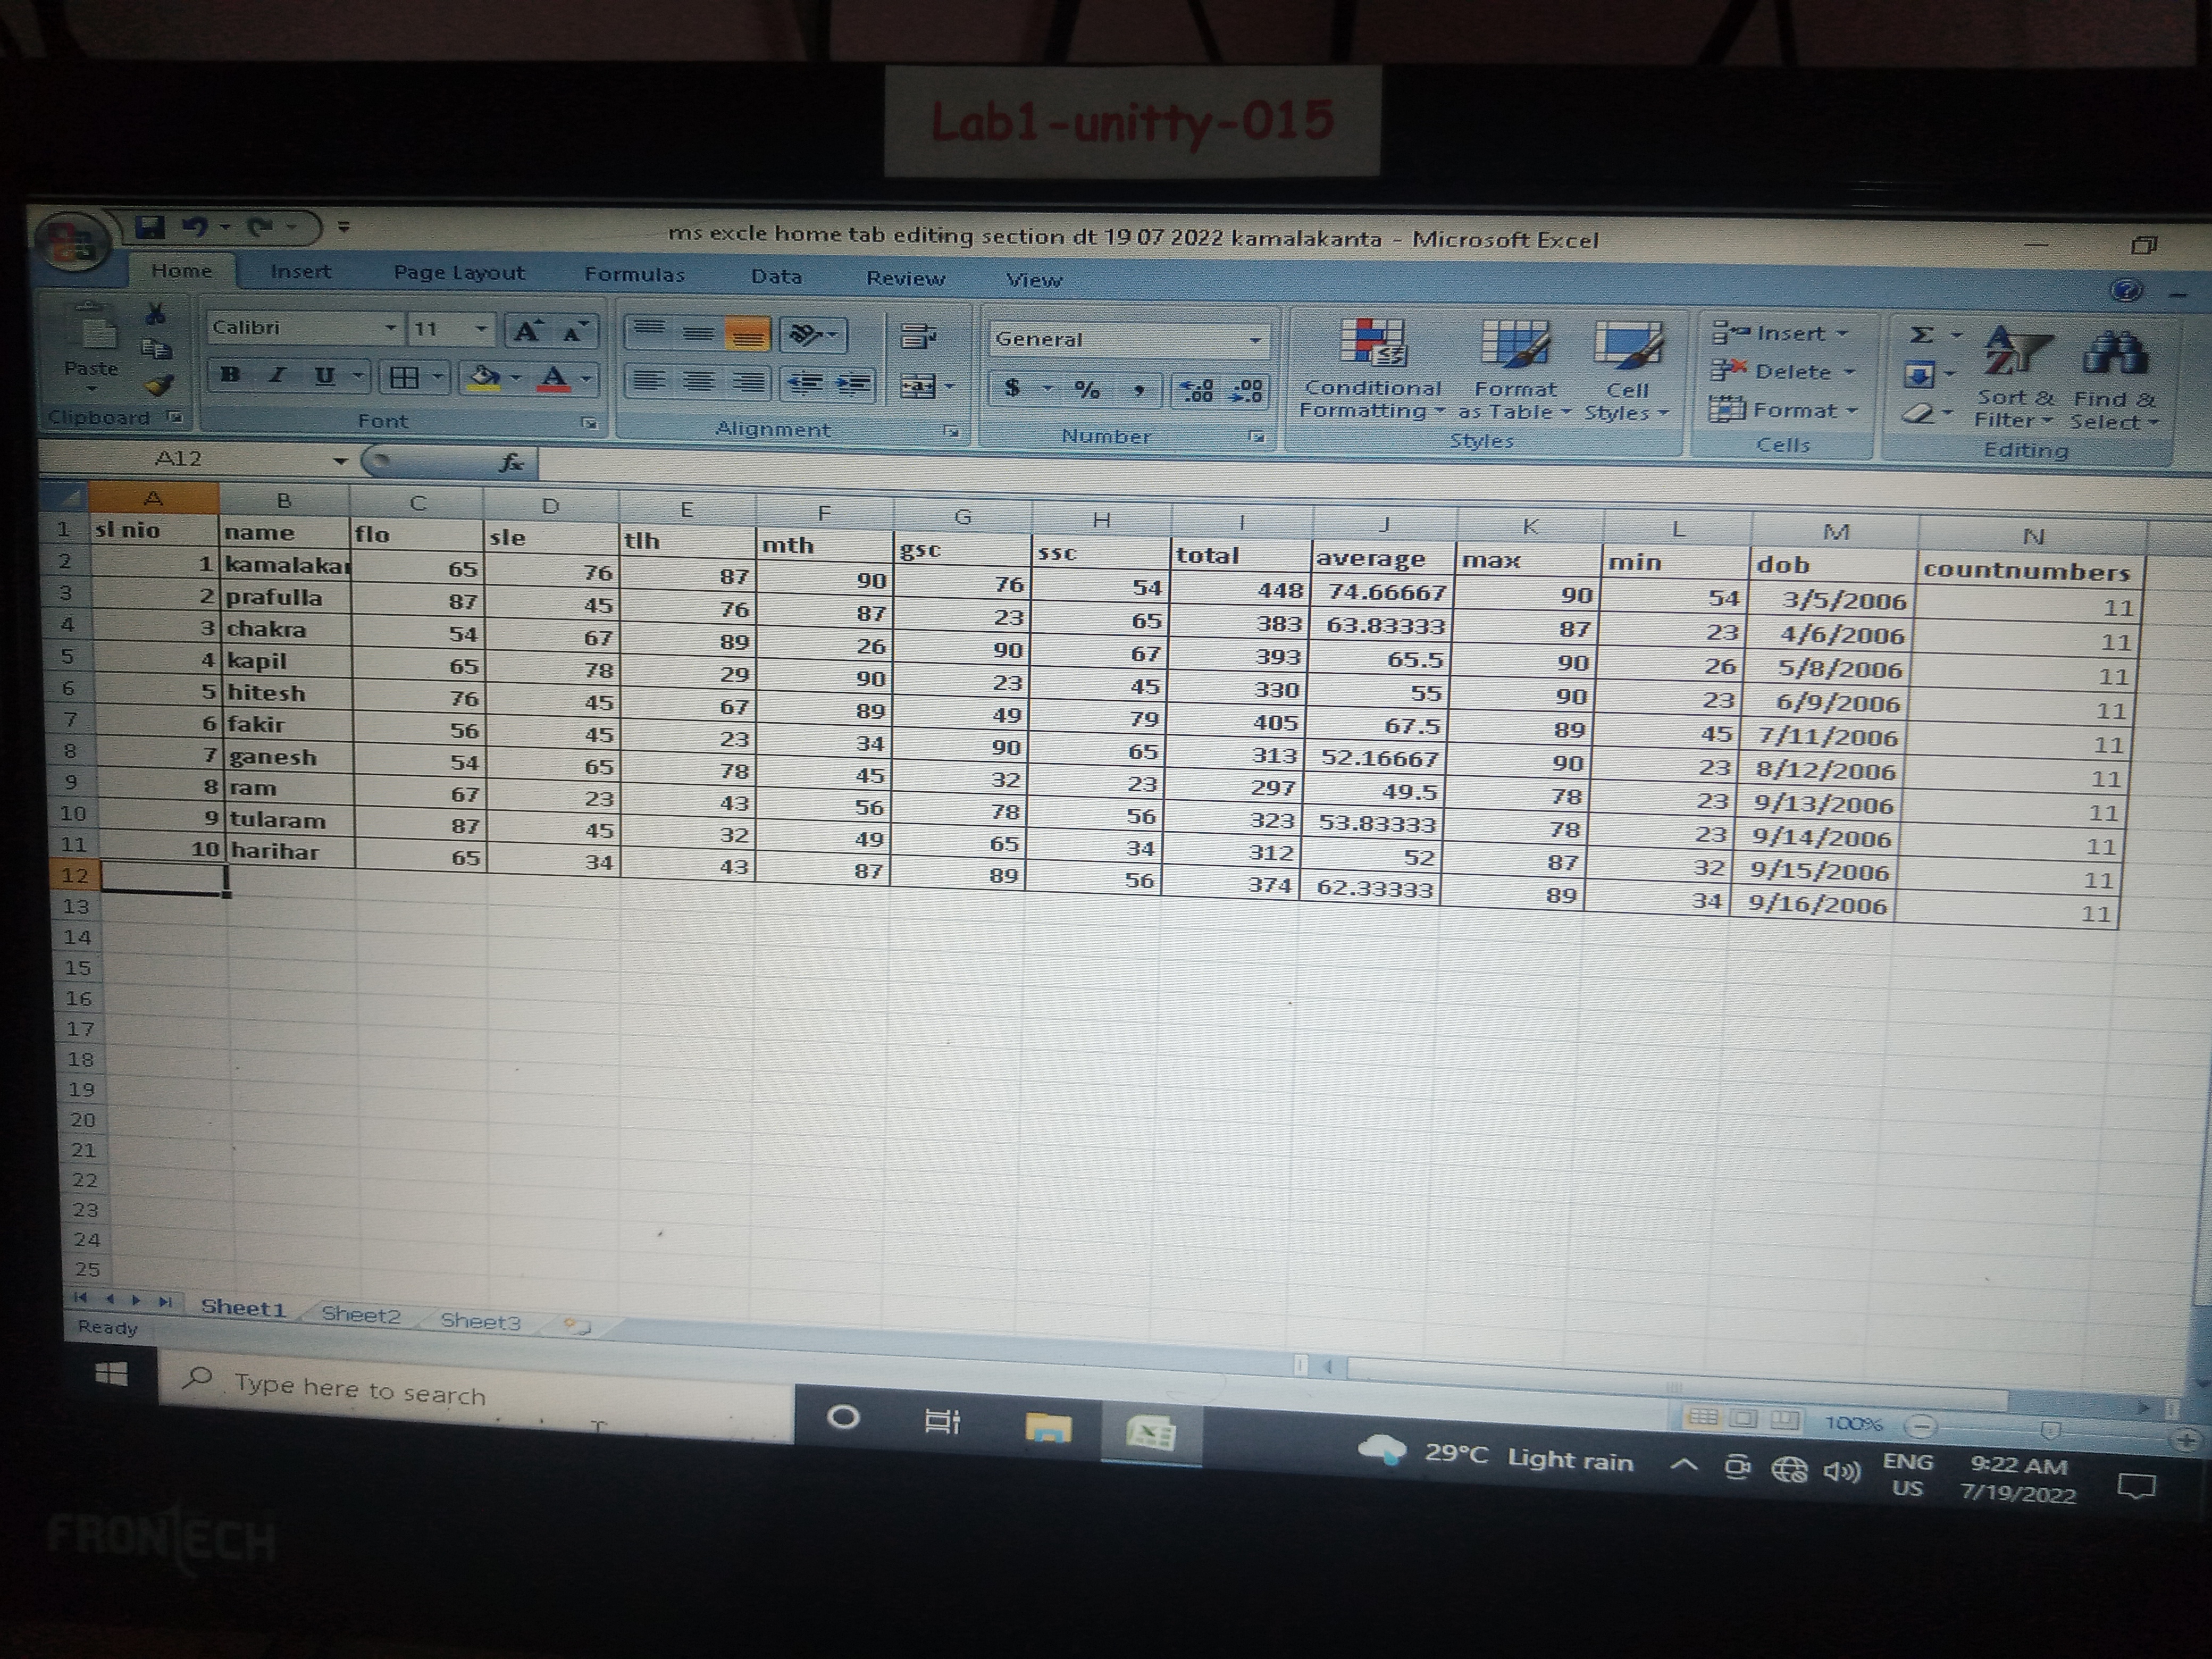Click the AutoSum sigma icon
Viewport: 2212px width, 1659px height.
click(1921, 334)
